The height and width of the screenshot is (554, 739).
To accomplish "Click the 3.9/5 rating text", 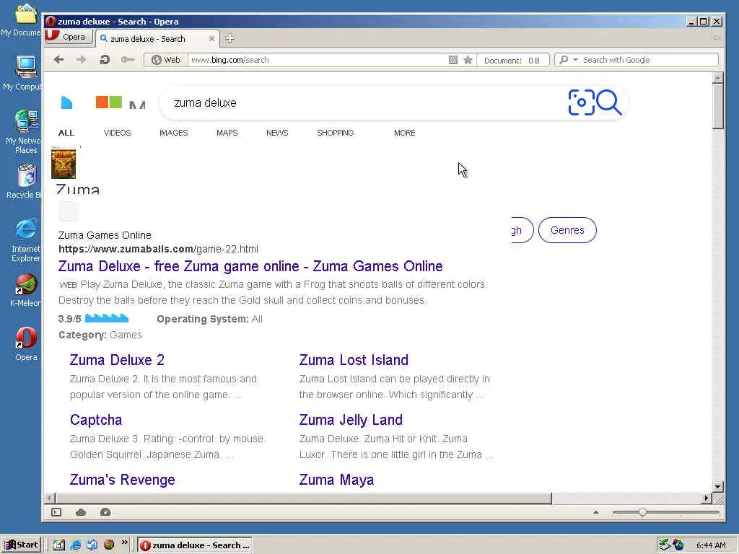I will click(x=69, y=319).
